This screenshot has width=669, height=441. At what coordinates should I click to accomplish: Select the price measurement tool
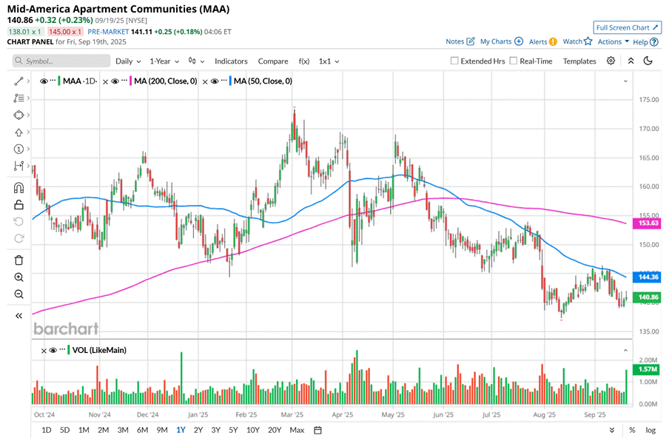pyautogui.click(x=19, y=166)
